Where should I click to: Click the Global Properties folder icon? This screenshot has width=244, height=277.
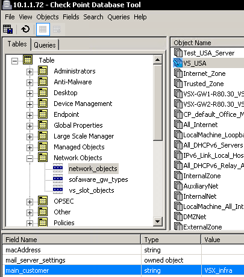tap(43, 125)
